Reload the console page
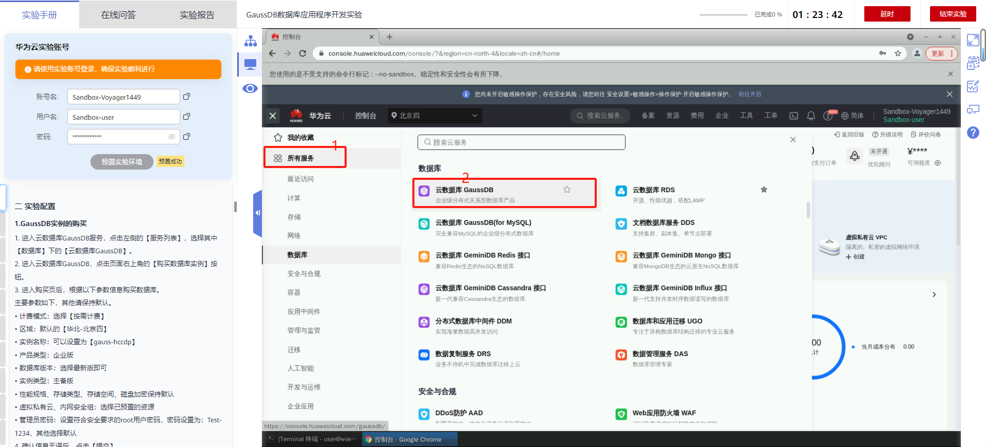This screenshot has width=986, height=447. (x=302, y=53)
